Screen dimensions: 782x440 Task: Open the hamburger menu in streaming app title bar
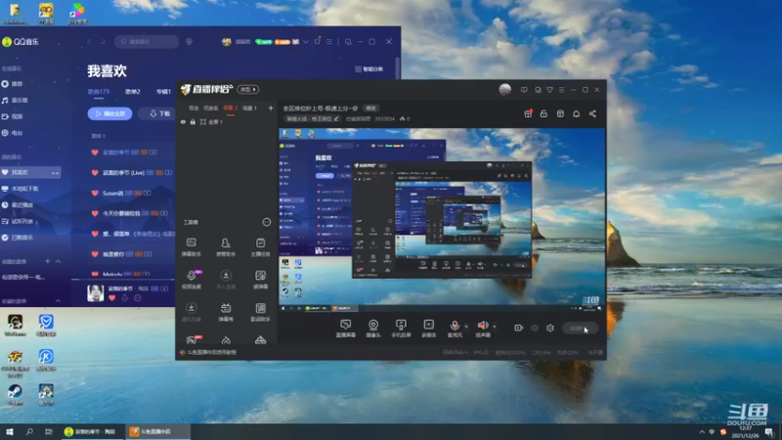point(561,90)
